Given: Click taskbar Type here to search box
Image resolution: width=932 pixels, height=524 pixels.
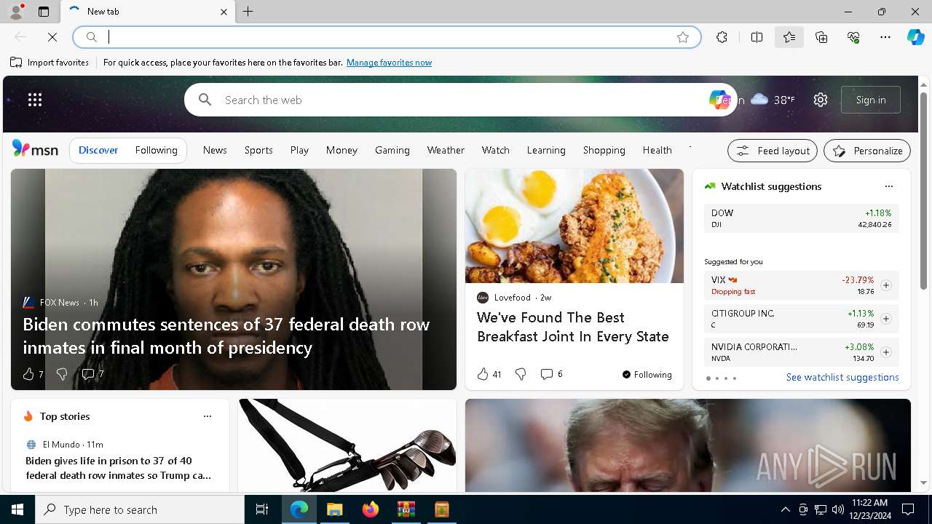Looking at the screenshot, I should (x=140, y=509).
